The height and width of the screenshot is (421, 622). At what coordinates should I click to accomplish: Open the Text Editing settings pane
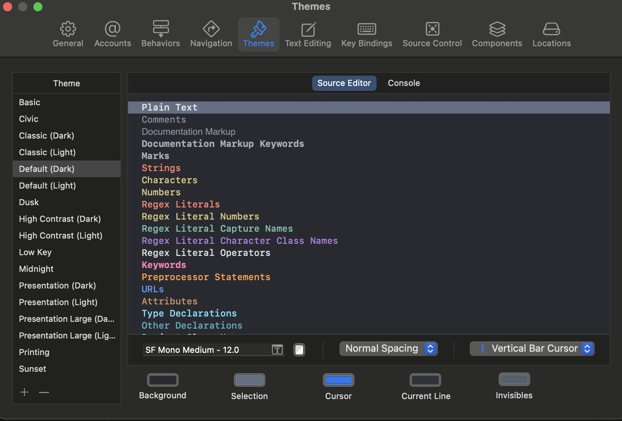pyautogui.click(x=308, y=34)
